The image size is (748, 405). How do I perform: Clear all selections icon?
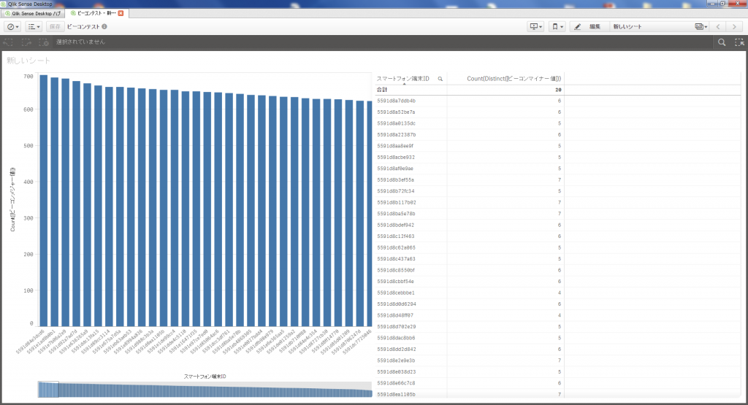[43, 42]
